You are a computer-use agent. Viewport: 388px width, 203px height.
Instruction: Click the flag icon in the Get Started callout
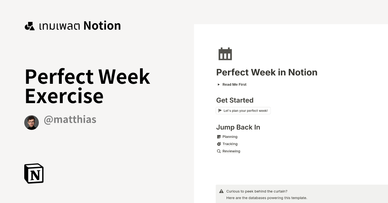click(x=220, y=111)
